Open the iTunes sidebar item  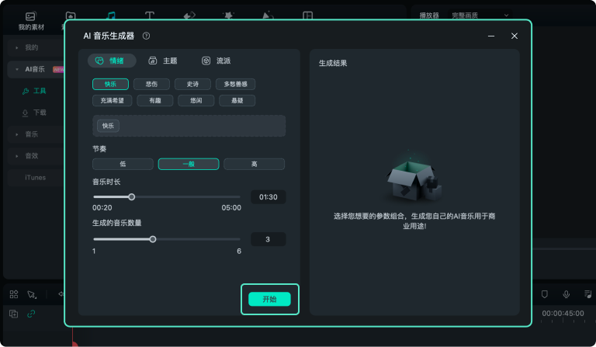click(x=36, y=178)
